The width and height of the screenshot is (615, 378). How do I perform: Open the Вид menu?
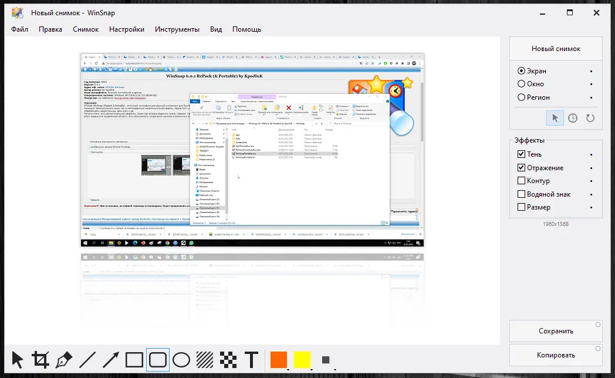click(216, 29)
